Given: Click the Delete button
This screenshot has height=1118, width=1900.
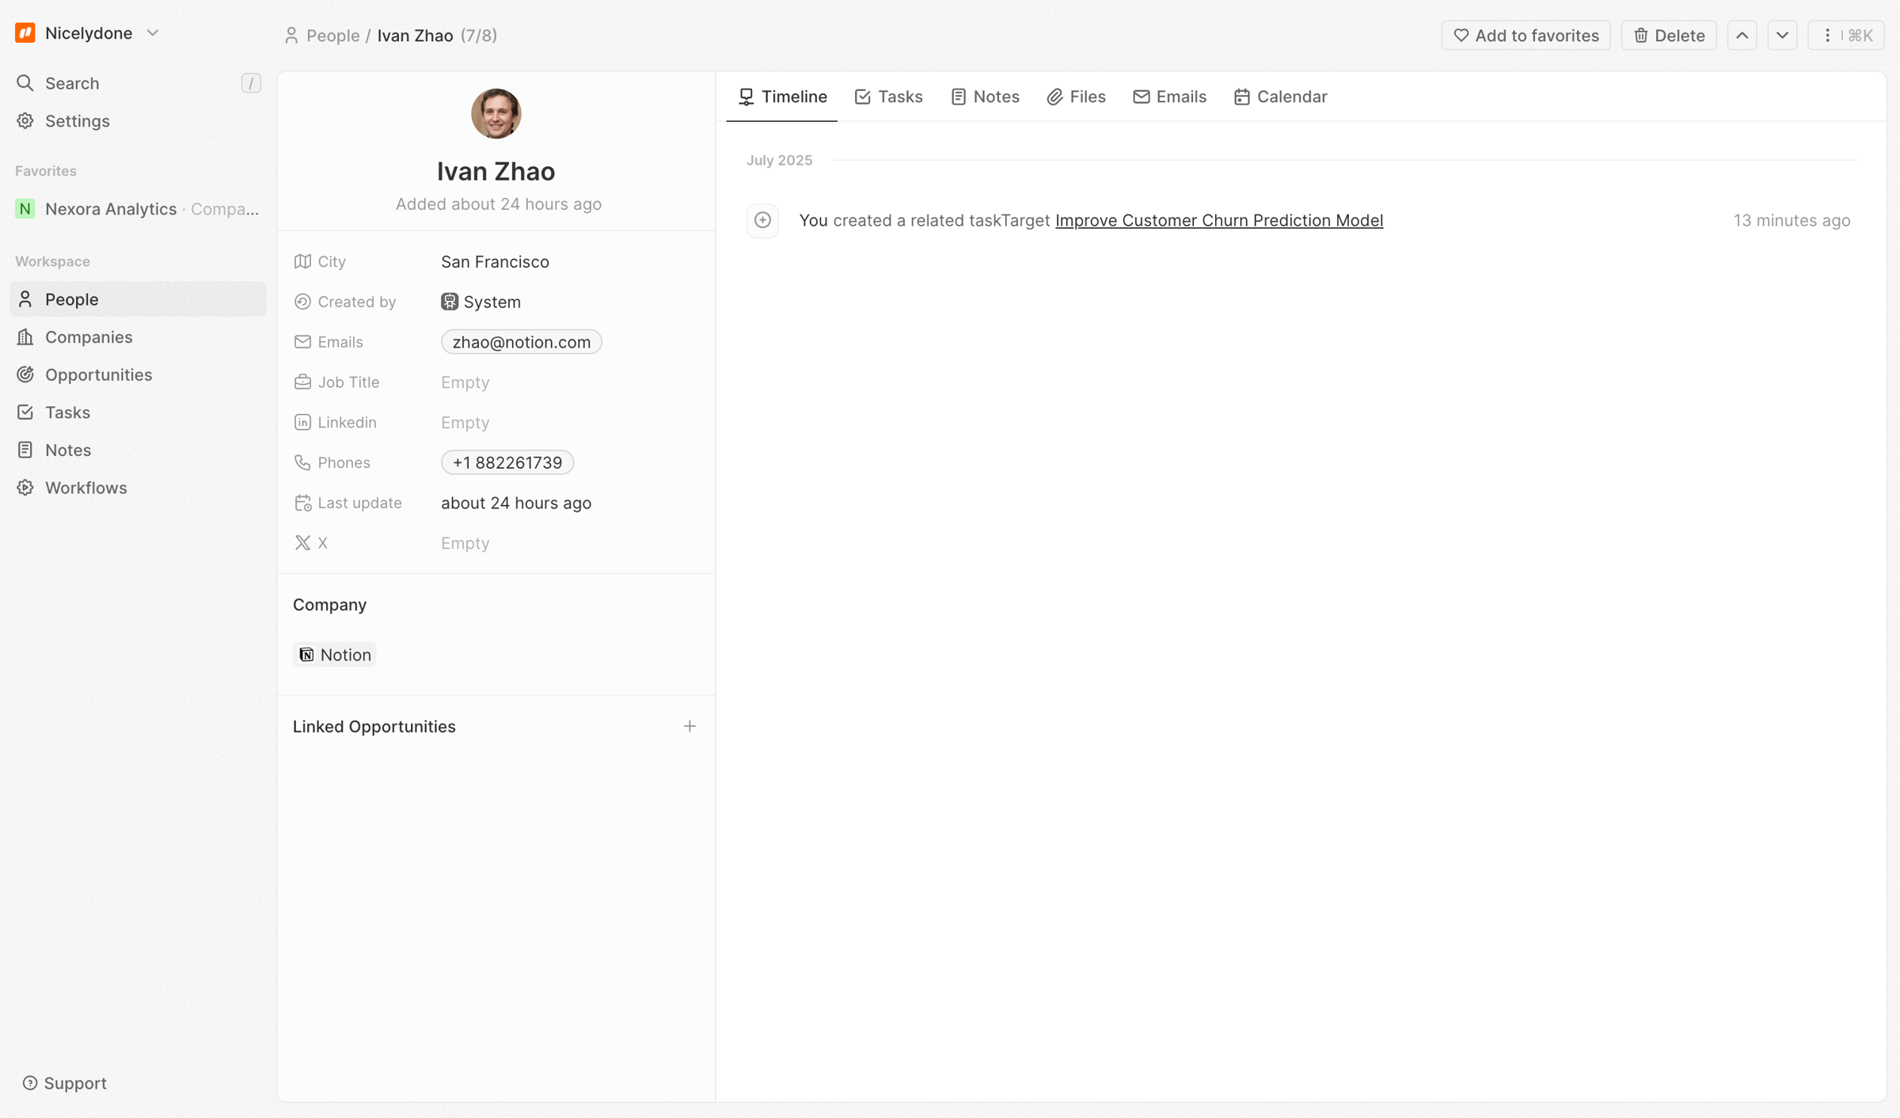Looking at the screenshot, I should [1669, 36].
